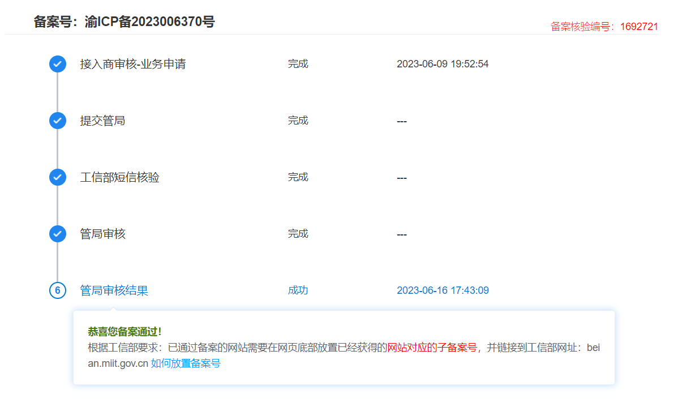
Task: Click the 备案号 渝ICP备2023006370号 heading
Action: coord(124,22)
